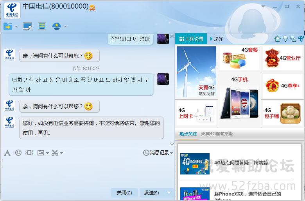Expand the arrow next to police cap icon
Screen dimensions: 305x201
65,26
